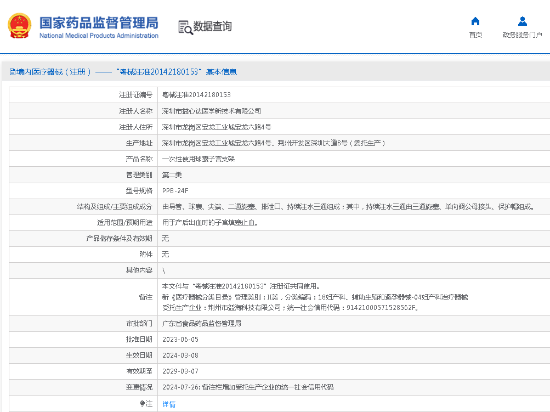Click the 型号规格 label

click(139, 191)
